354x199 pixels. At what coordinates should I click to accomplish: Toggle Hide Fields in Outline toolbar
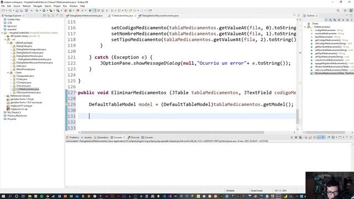click(335, 20)
